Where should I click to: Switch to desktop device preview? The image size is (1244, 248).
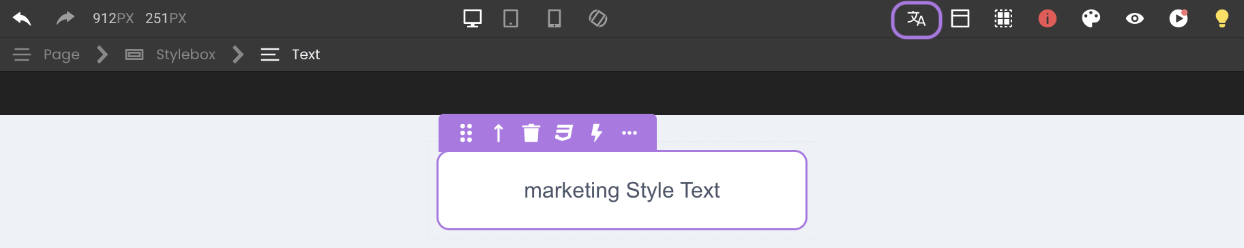tap(473, 18)
